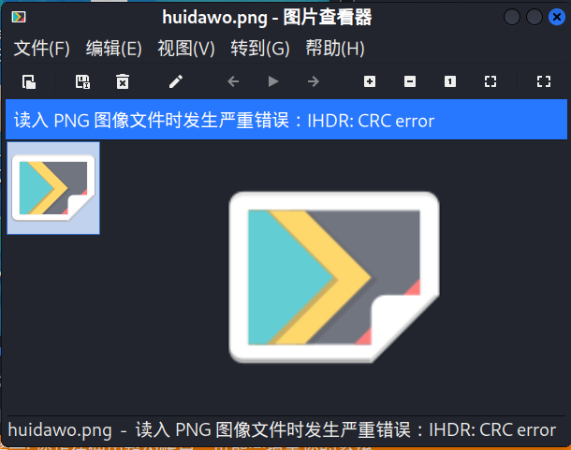Screen dimensions: 571x450
Task: Select the huidawo.png thumbnail
Action: [53, 188]
